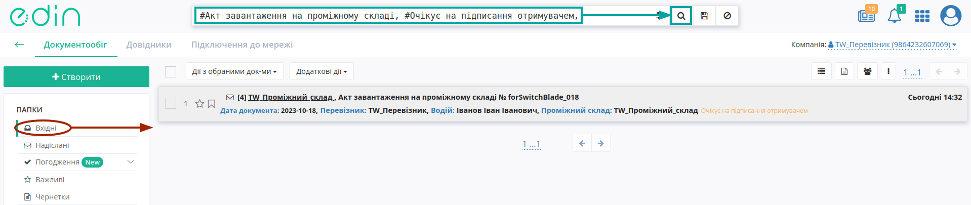Image resolution: width=971 pixels, height=205 pixels.
Task: Check the document row 1 checkbox
Action: tap(171, 103)
